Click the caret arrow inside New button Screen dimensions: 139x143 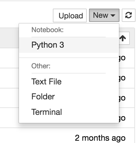point(113,15)
